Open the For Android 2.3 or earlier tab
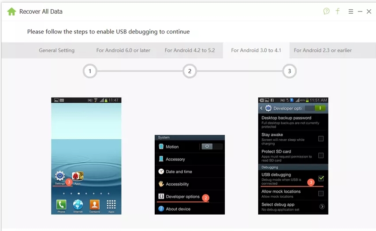Image resolution: width=376 pixels, height=231 pixels. (323, 50)
